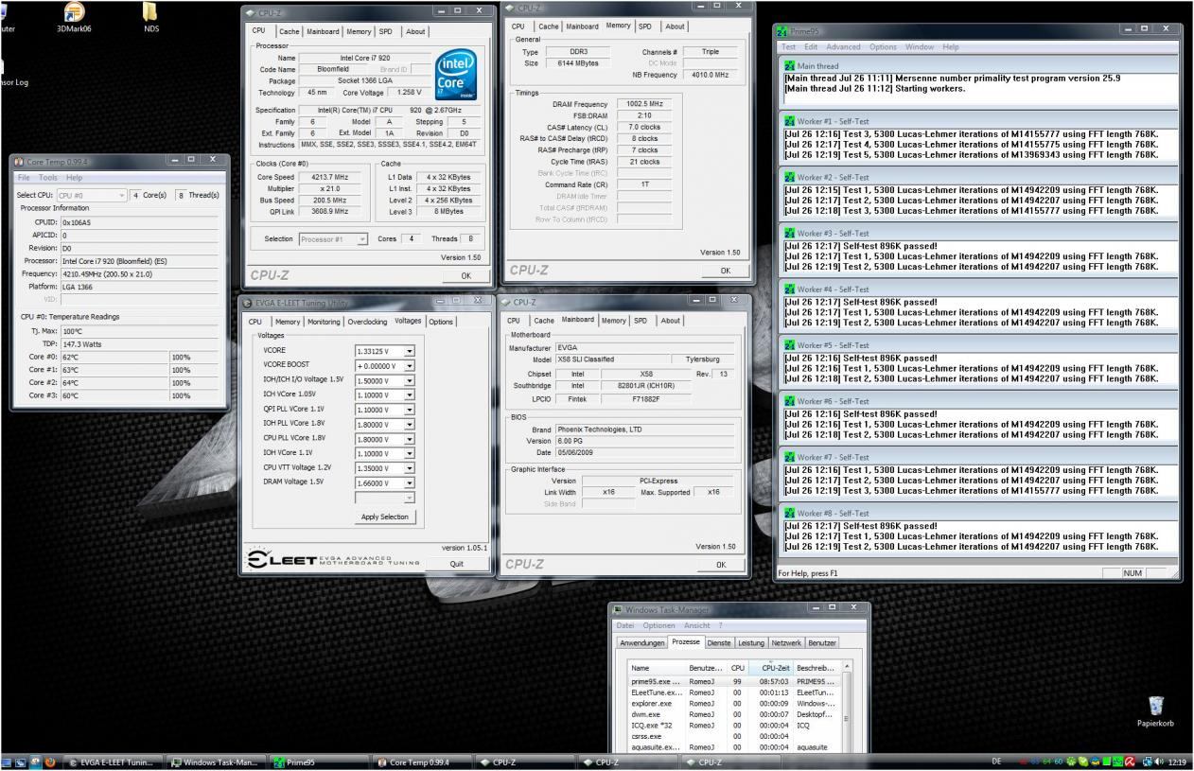Click the Worker #6 window icon
Viewport: 1194px width, 771px height.
tap(789, 401)
